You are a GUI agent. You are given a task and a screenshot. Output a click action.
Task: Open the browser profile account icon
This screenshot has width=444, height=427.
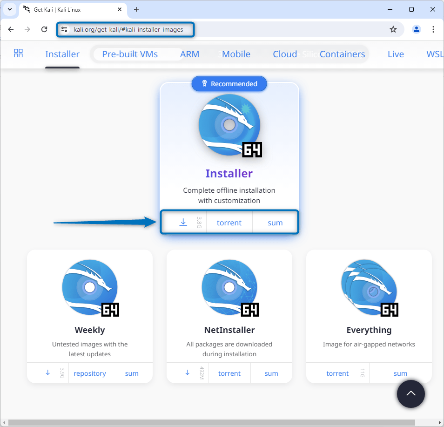coord(416,29)
